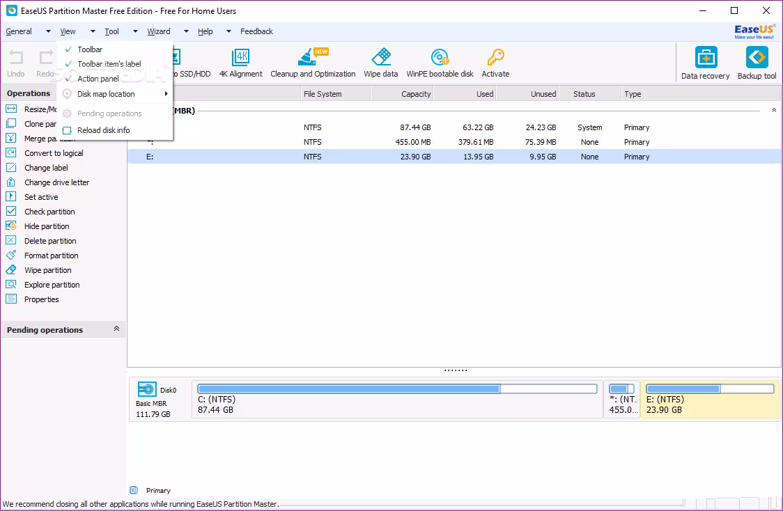Click the System status cell
Viewport: 783px width, 511px height.
590,128
